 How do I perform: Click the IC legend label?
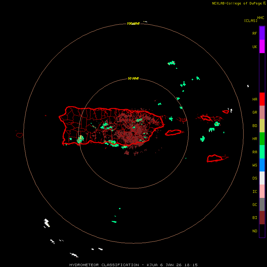pyautogui.click(x=255, y=192)
